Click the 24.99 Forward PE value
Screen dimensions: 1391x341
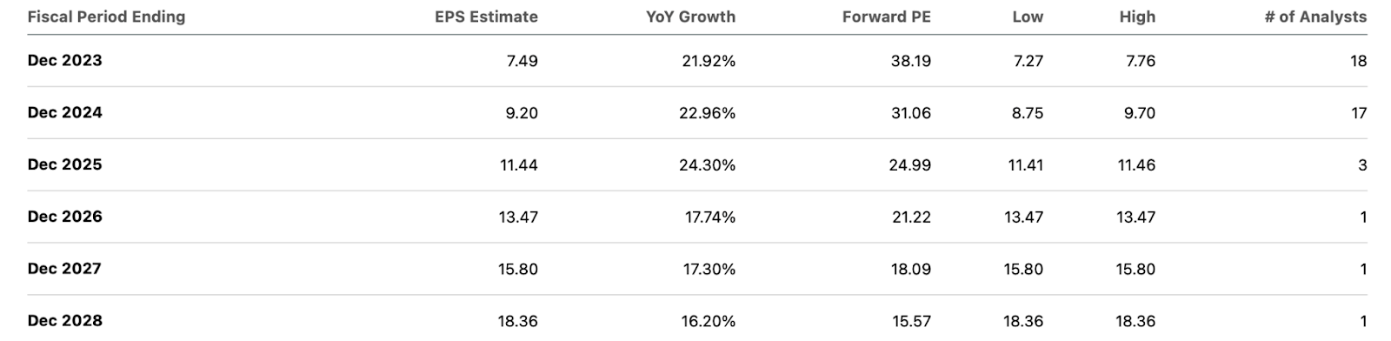(x=909, y=165)
